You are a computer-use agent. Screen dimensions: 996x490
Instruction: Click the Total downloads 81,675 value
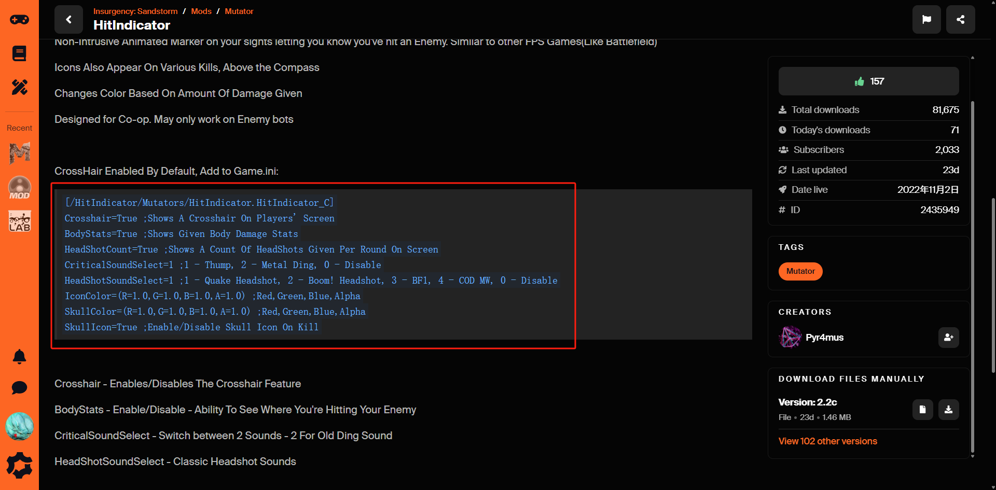[946, 110]
